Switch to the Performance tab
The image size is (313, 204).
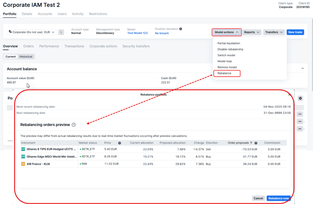[49, 46]
